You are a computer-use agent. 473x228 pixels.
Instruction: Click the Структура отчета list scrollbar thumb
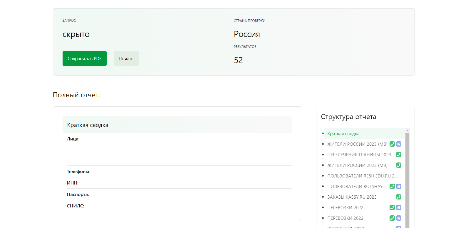click(407, 180)
